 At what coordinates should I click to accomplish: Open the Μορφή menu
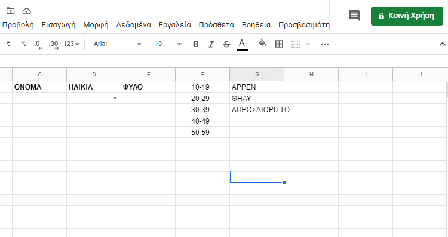point(96,25)
